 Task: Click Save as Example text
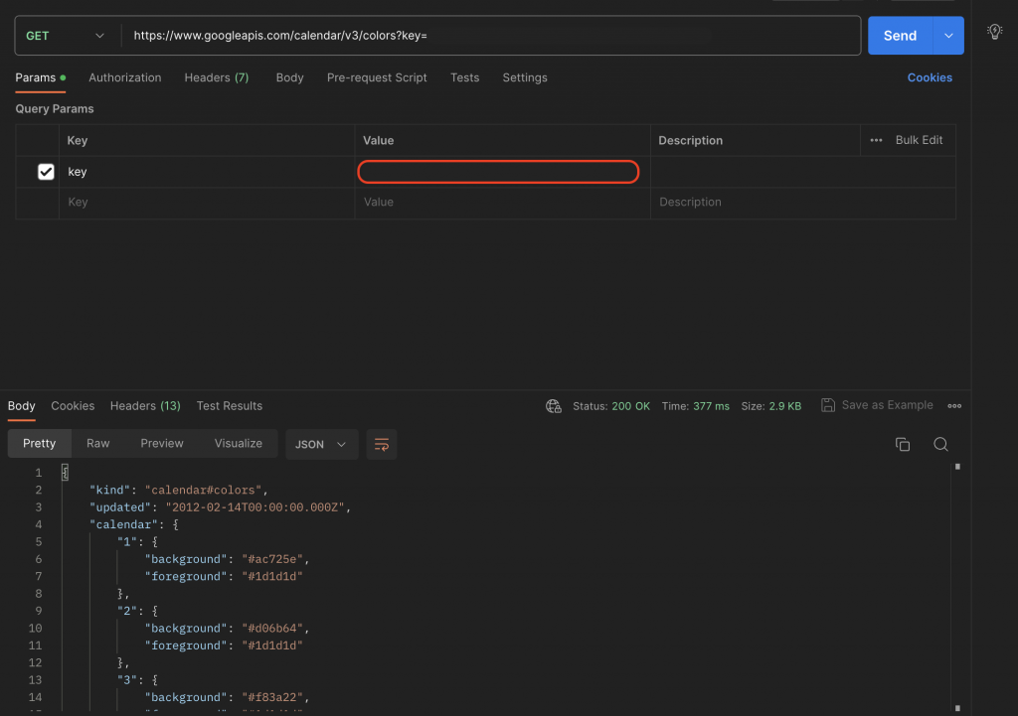point(887,405)
